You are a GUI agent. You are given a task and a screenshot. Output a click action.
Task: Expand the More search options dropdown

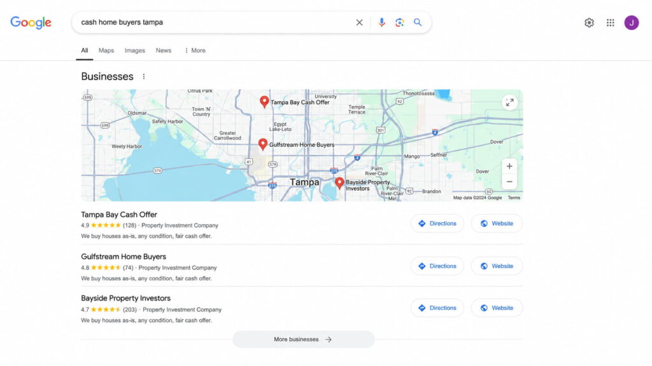point(195,50)
